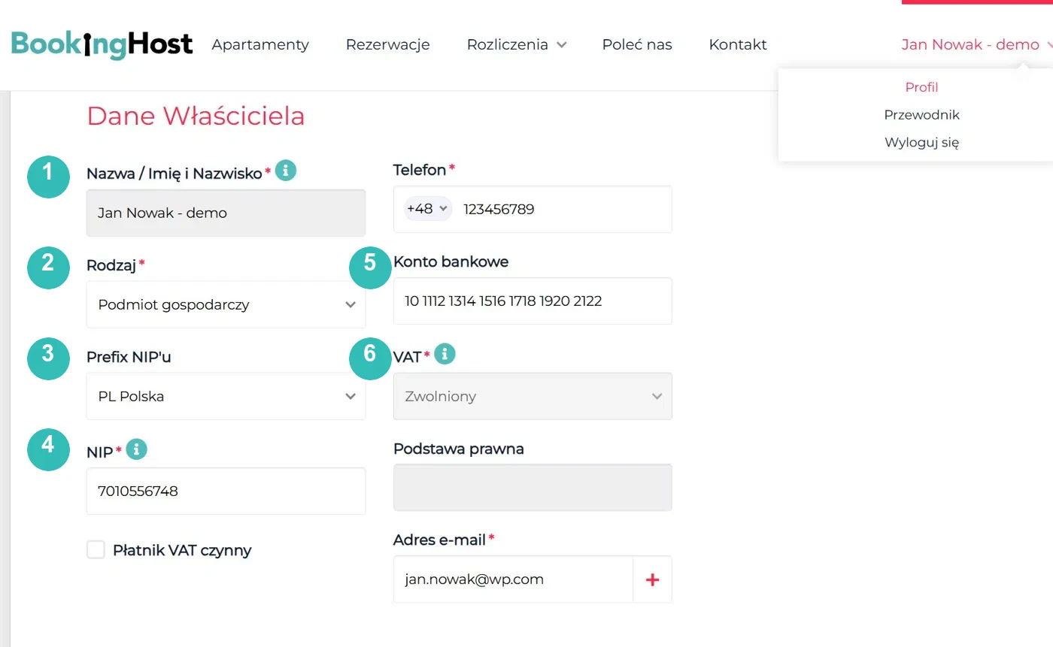Enable the Płatnik VAT czynny checkbox
Viewport: 1053px width, 647px height.
[x=96, y=550]
